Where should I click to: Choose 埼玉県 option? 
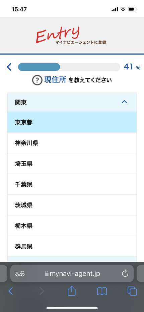point(72,164)
